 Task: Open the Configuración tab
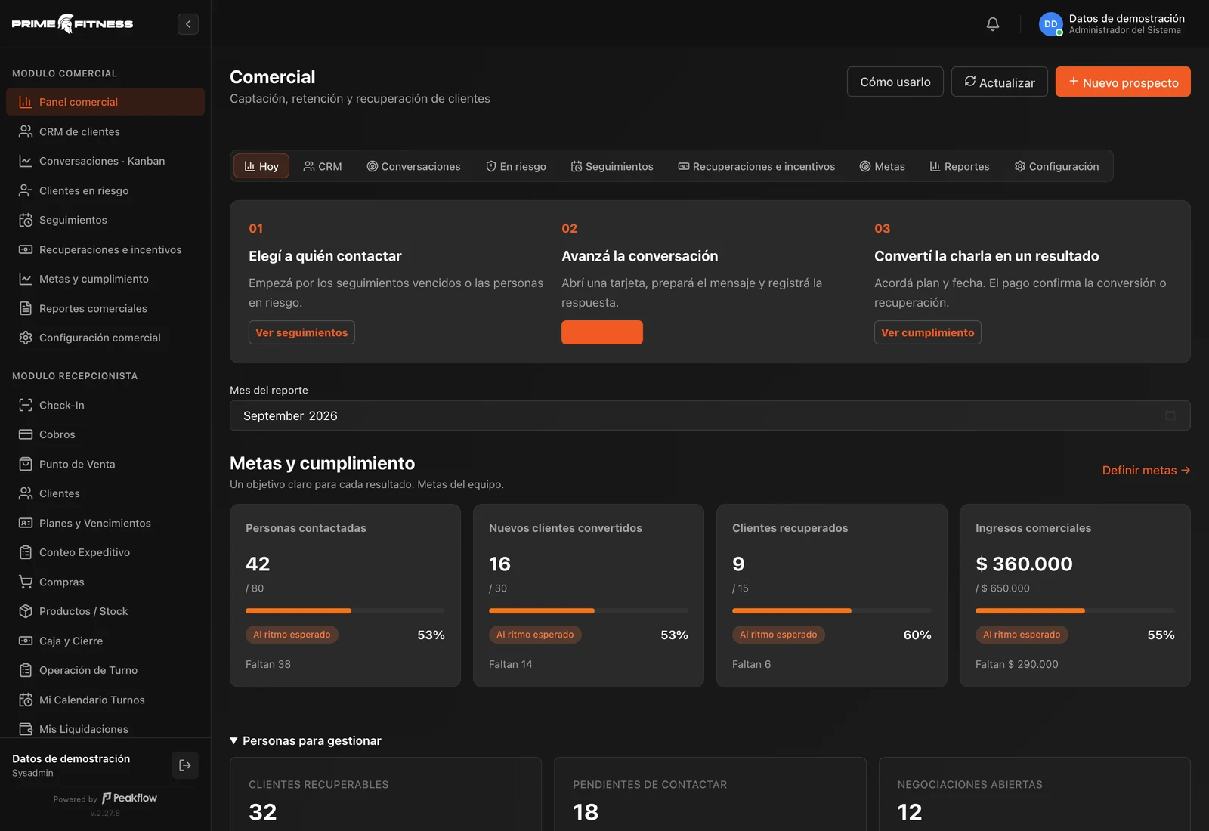point(1056,166)
